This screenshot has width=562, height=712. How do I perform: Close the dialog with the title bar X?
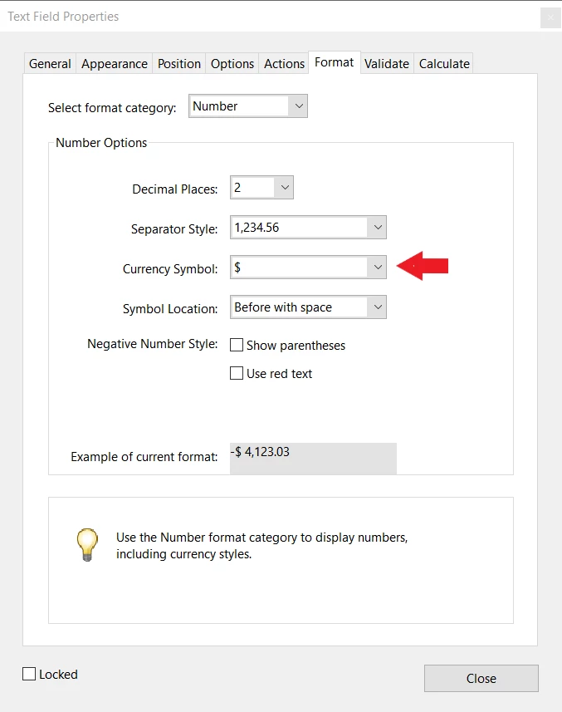(x=550, y=17)
